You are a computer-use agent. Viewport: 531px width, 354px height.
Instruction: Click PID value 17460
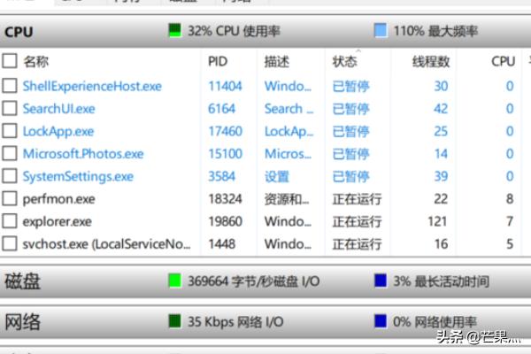(x=225, y=131)
